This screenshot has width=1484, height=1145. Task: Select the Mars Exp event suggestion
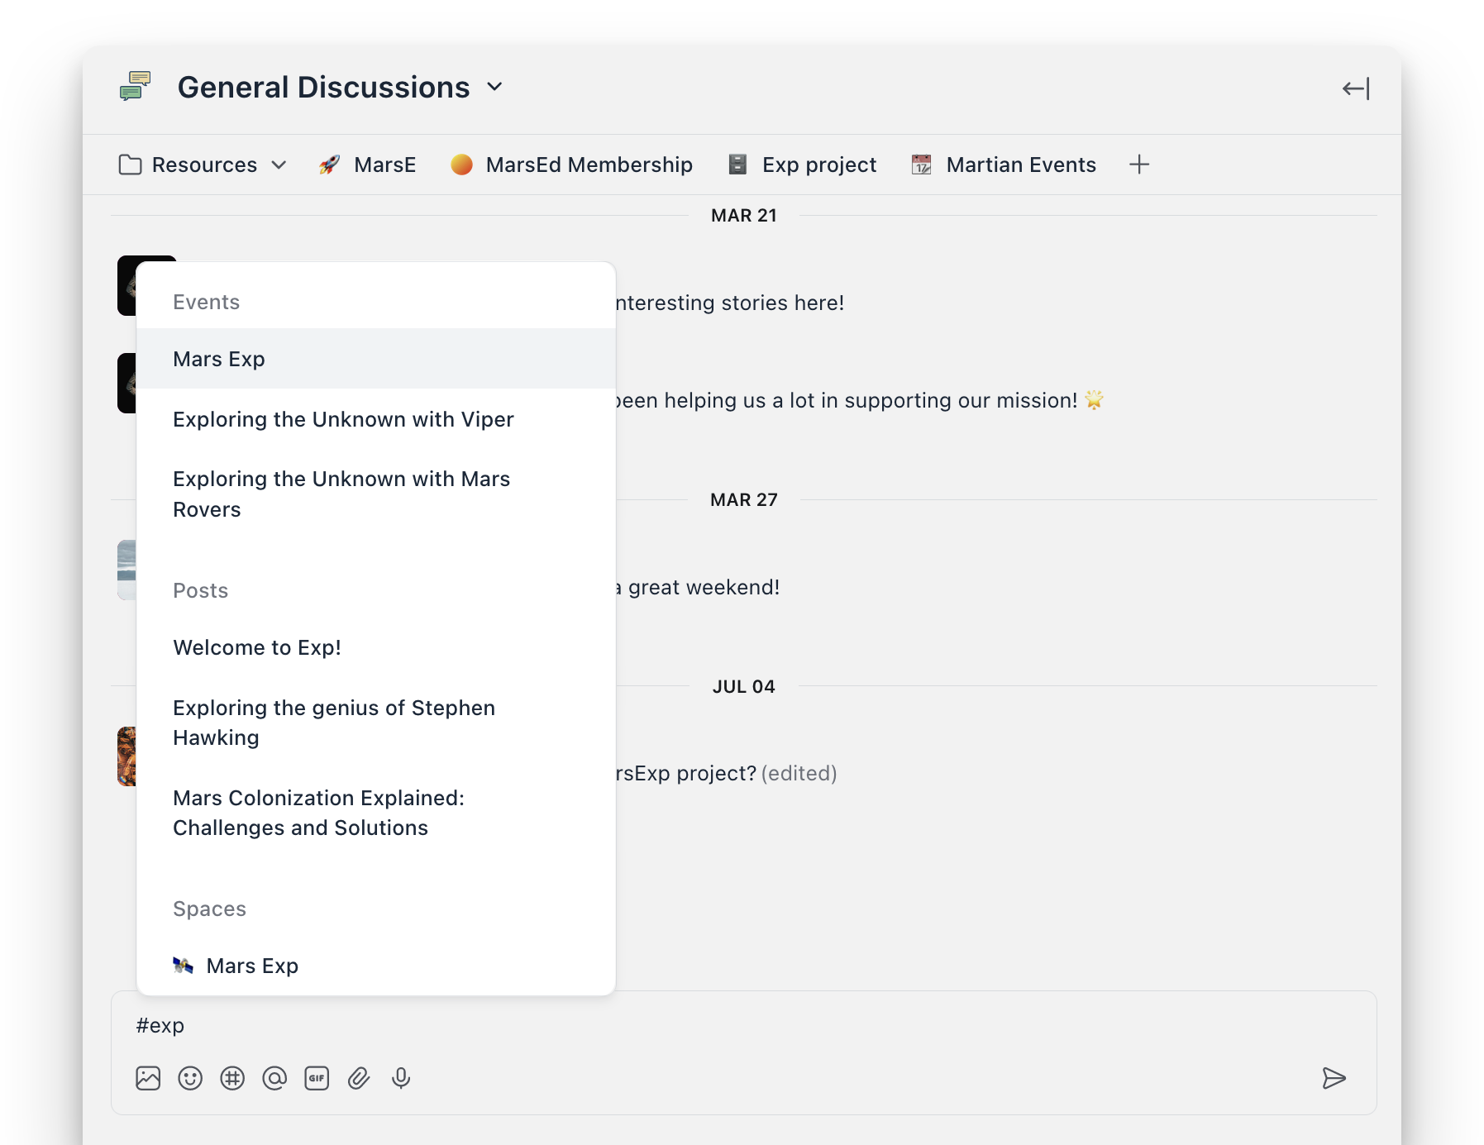point(218,358)
